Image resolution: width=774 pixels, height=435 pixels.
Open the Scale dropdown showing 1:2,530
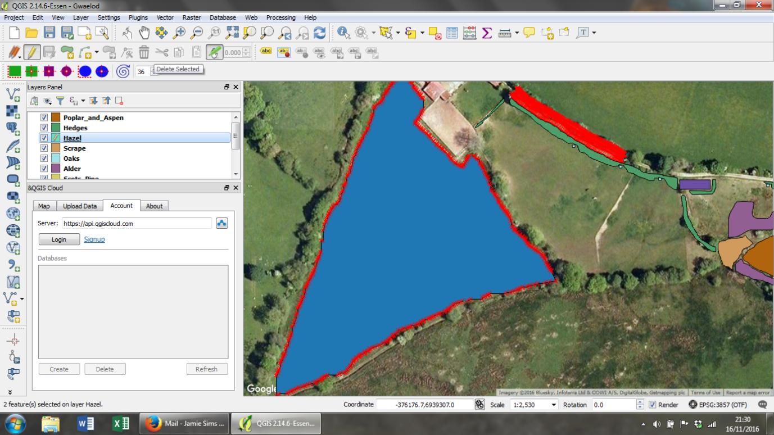(553, 405)
